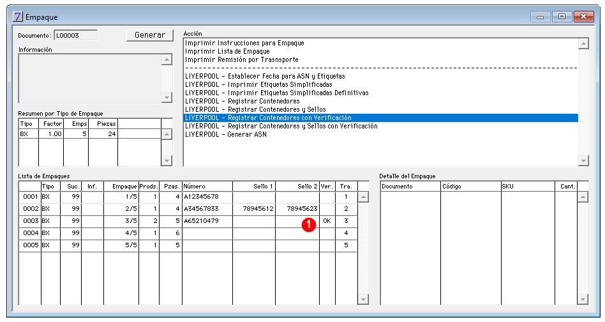Click Información box scroll up arrow
605x322 pixels.
[167, 60]
